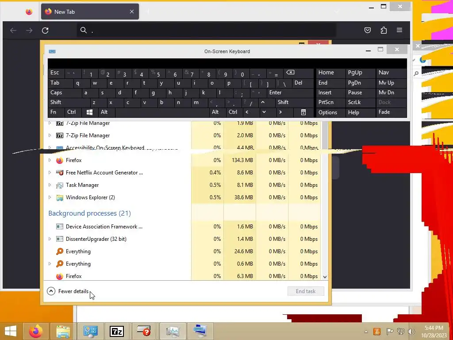
Task: Select the Windows Explorer process icon
Action: pyautogui.click(x=60, y=197)
